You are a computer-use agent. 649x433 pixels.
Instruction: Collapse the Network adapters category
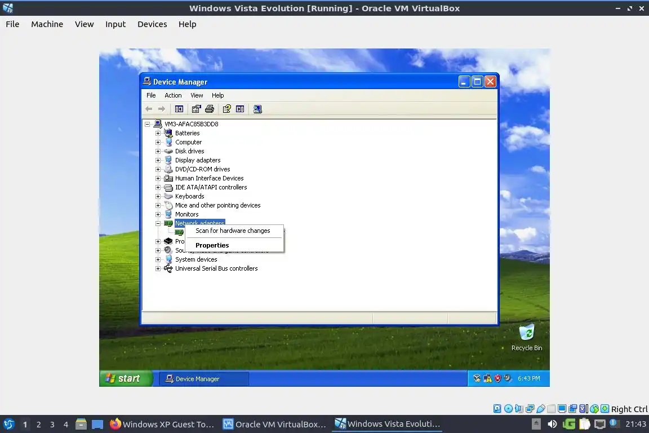pyautogui.click(x=158, y=223)
